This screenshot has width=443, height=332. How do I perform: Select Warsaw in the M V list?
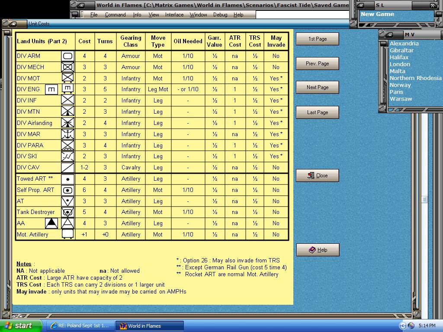(x=401, y=99)
